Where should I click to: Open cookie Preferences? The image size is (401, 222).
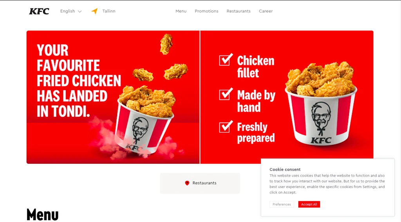click(x=282, y=204)
